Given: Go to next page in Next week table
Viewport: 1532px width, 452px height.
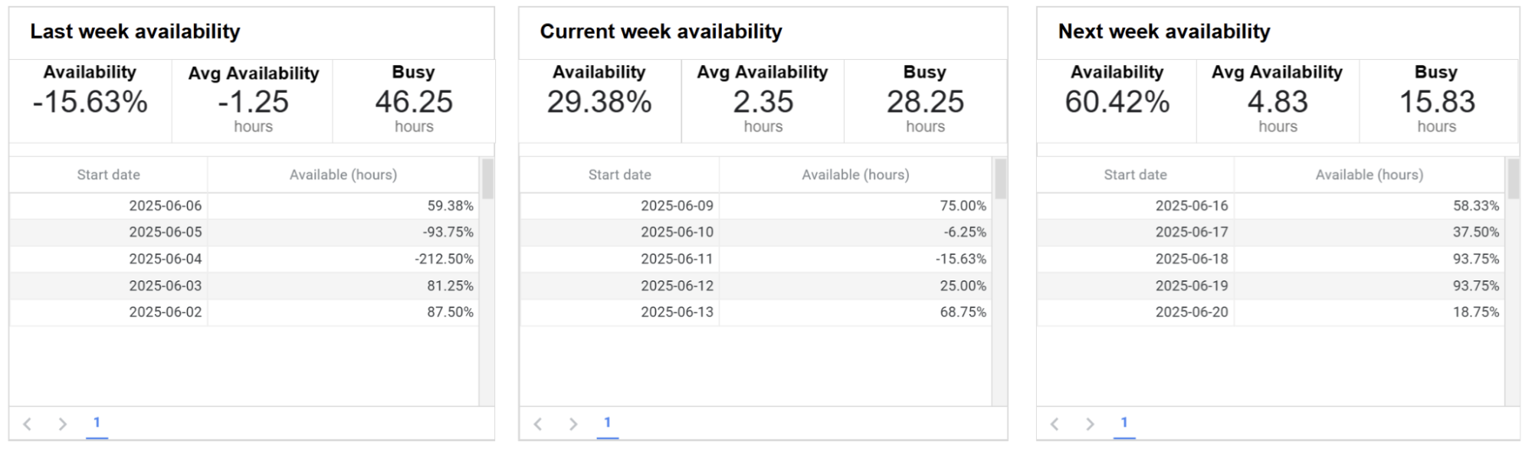Looking at the screenshot, I should (1090, 424).
